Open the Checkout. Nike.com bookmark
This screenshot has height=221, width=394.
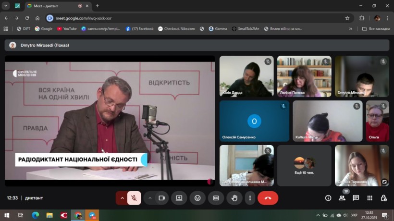[x=176, y=29]
